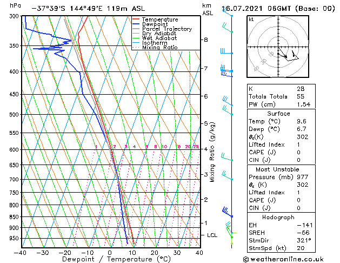Image resolution: width=340 pixels, height=263 pixels.
Task: Click the storm direction value '321°'
Action: (x=304, y=241)
